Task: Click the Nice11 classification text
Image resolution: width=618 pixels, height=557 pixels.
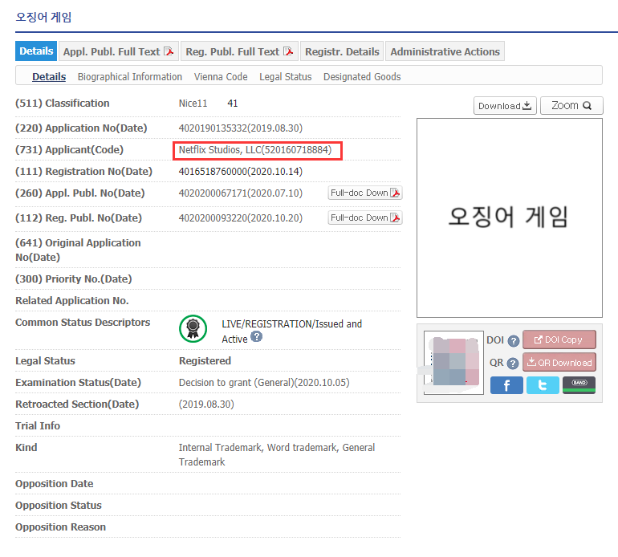Action: point(193,104)
